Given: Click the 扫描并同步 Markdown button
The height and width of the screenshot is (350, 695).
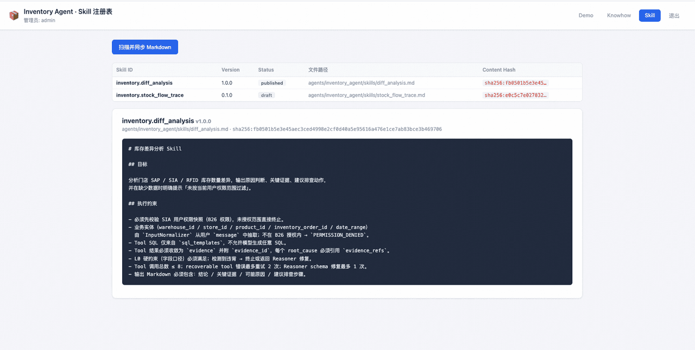Looking at the screenshot, I should pyautogui.click(x=145, y=47).
